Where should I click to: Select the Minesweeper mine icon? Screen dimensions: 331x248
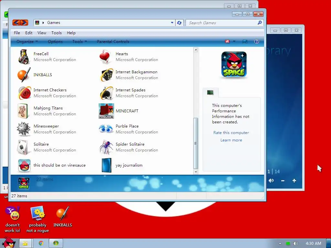24,129
